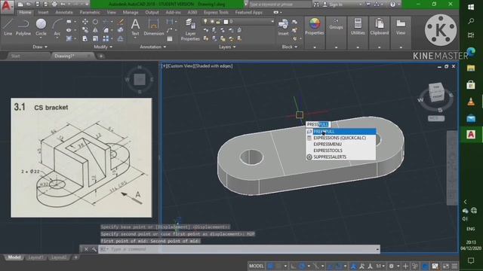Select the Line tool
The width and height of the screenshot is (483, 271).
tap(8, 27)
